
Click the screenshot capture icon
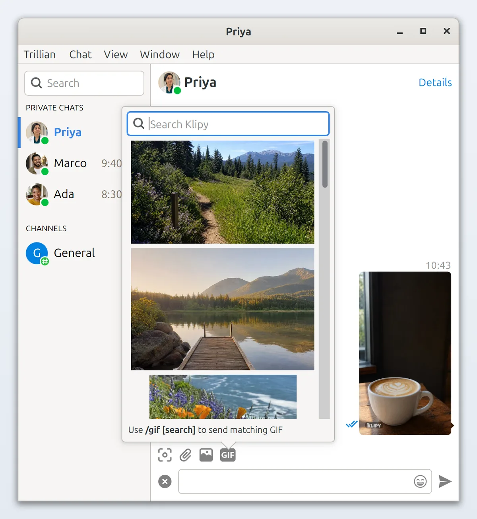click(165, 455)
